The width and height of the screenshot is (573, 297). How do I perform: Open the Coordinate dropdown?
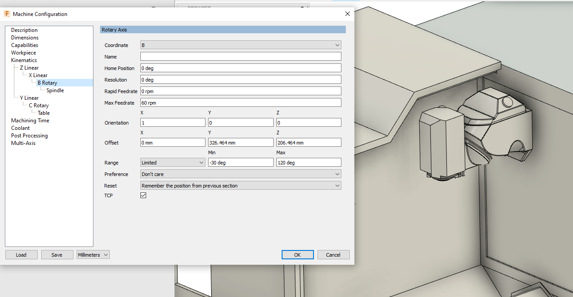tap(241, 45)
